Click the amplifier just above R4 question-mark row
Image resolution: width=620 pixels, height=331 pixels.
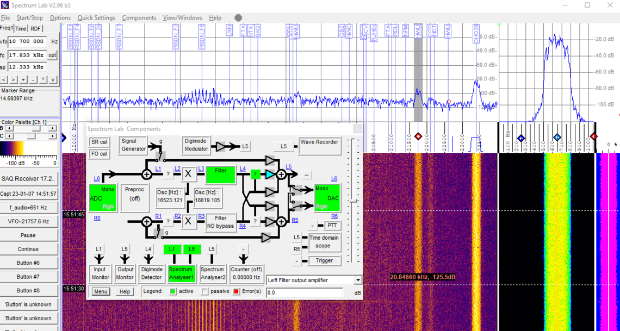pyautogui.click(x=270, y=206)
